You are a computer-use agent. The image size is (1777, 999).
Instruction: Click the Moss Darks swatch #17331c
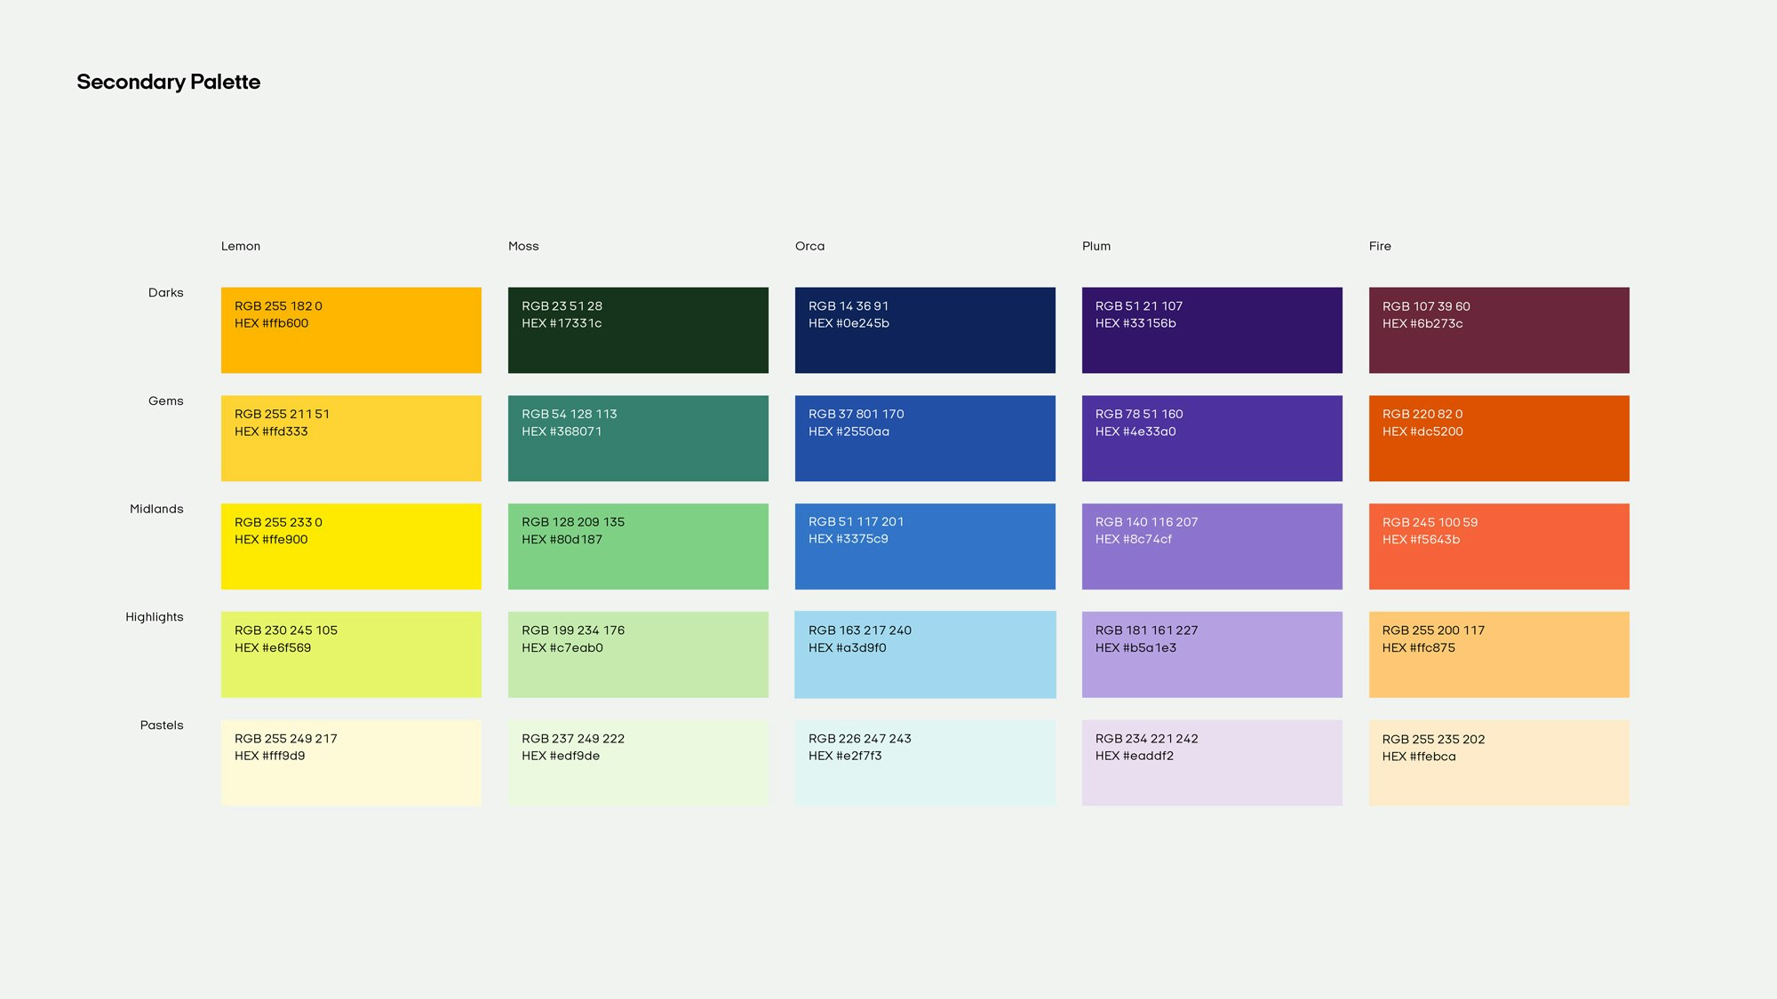coord(638,329)
